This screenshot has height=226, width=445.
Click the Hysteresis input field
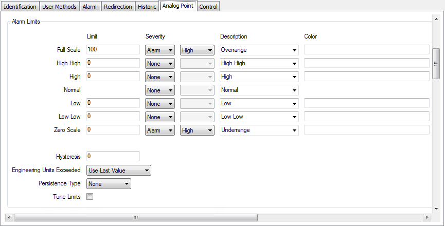click(x=113, y=156)
